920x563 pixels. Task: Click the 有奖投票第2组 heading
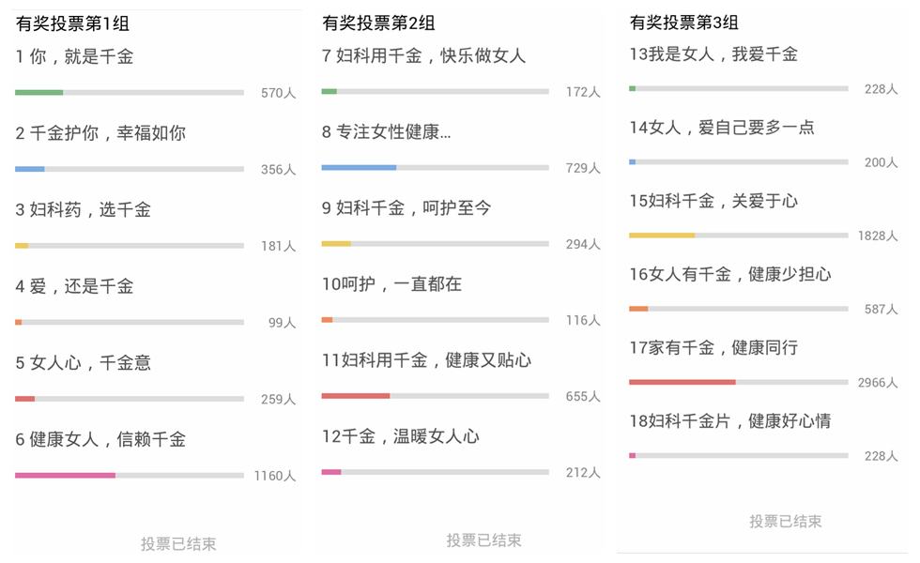(x=378, y=23)
